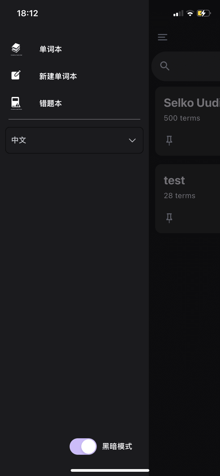
Task: Click the wifi status icon
Action: click(x=190, y=13)
